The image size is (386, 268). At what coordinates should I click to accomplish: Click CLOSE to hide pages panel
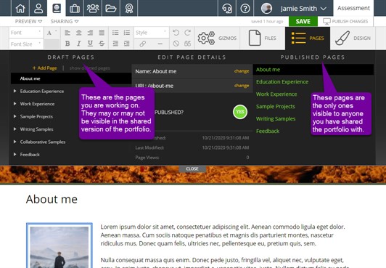click(x=192, y=168)
